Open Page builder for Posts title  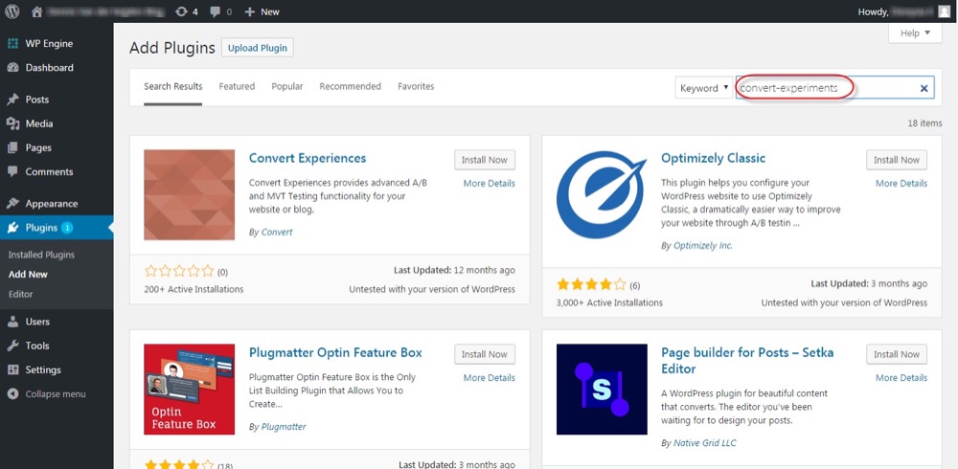pyautogui.click(x=747, y=360)
